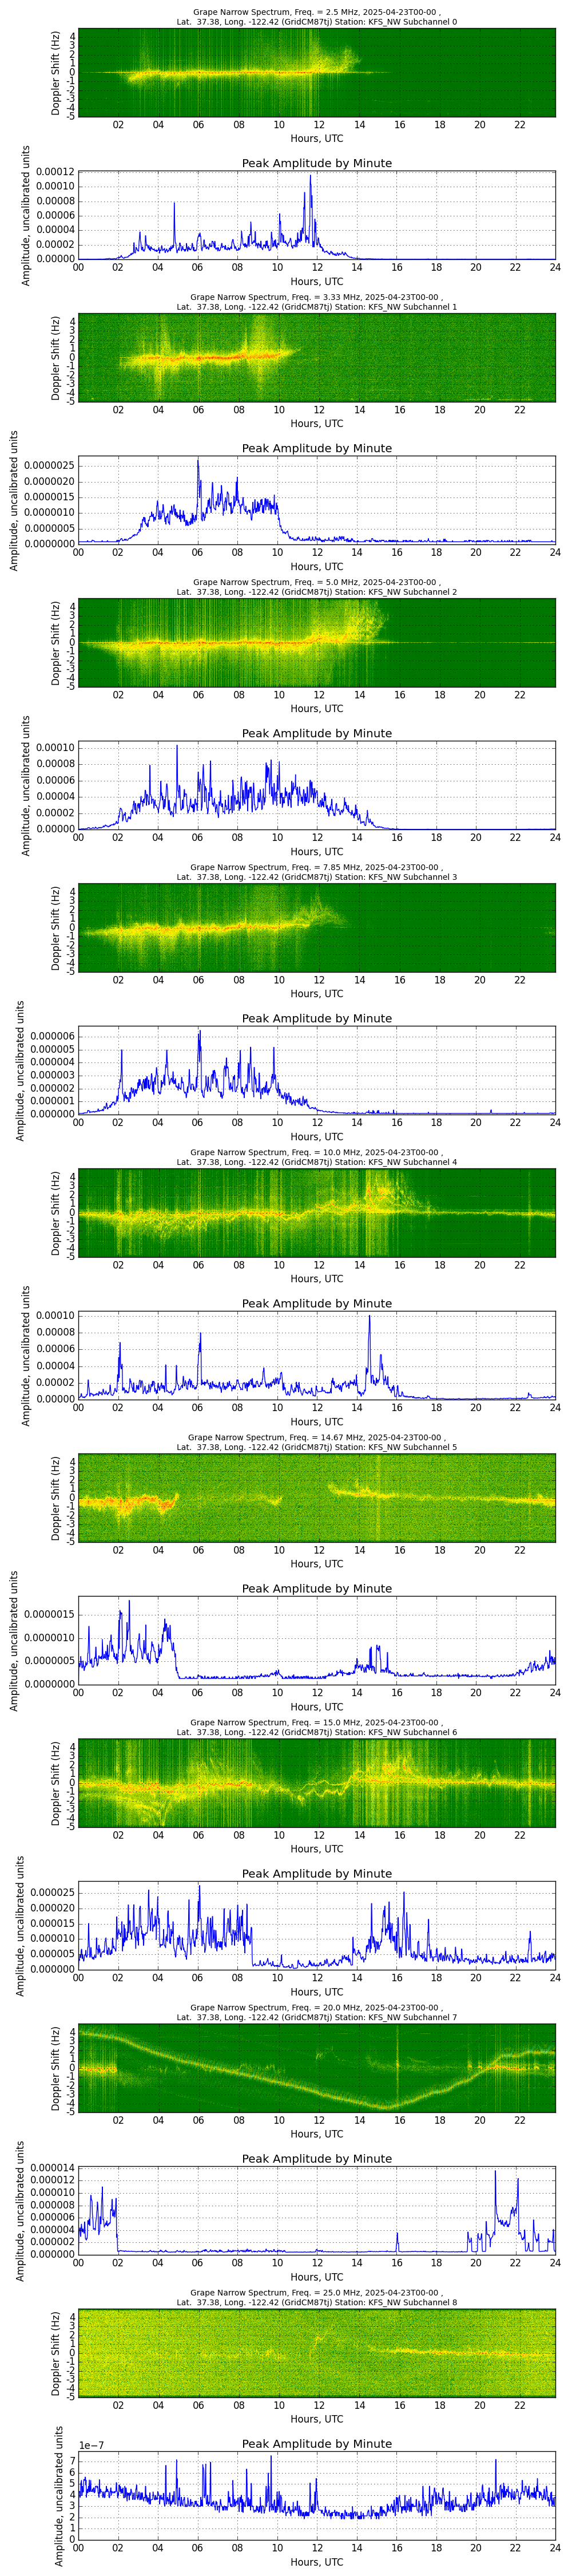This screenshot has width=572, height=2576.
Task: Open the peak amplitude line chart for 15.0 MHz
Action: tap(316, 1925)
